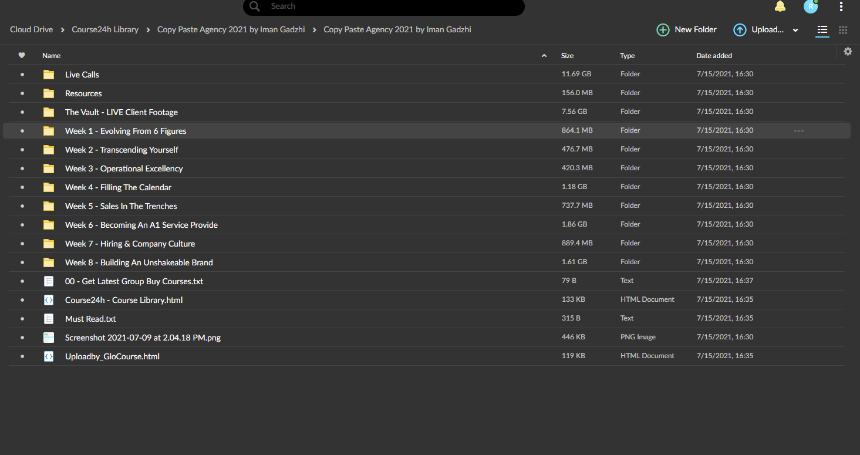860x455 pixels.
Task: Expand the Upload dropdown arrow
Action: pos(795,31)
